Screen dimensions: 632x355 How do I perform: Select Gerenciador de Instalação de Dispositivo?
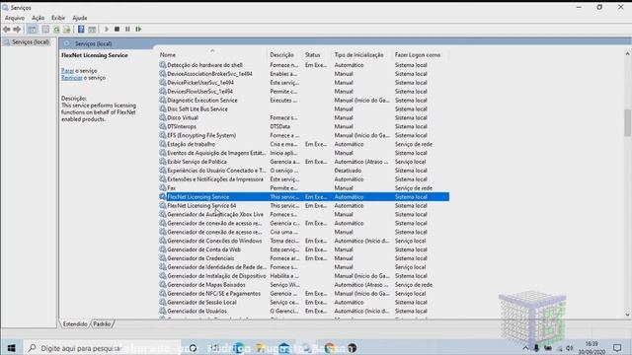[304, 276]
